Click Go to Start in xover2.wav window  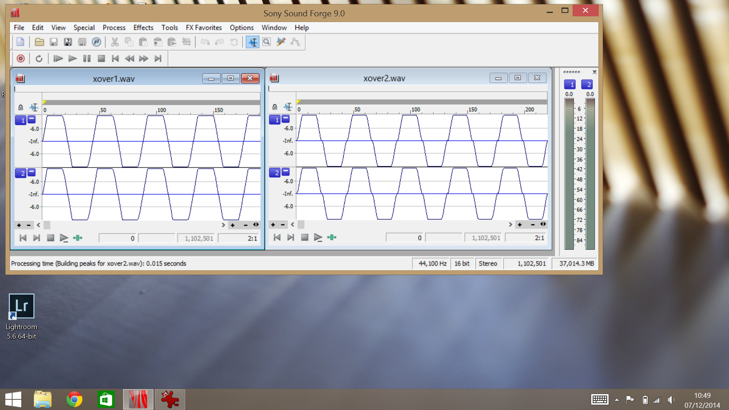pyautogui.click(x=277, y=238)
